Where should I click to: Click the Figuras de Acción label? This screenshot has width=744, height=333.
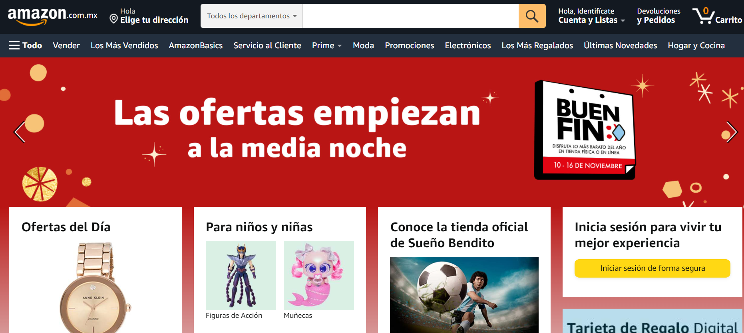click(234, 315)
